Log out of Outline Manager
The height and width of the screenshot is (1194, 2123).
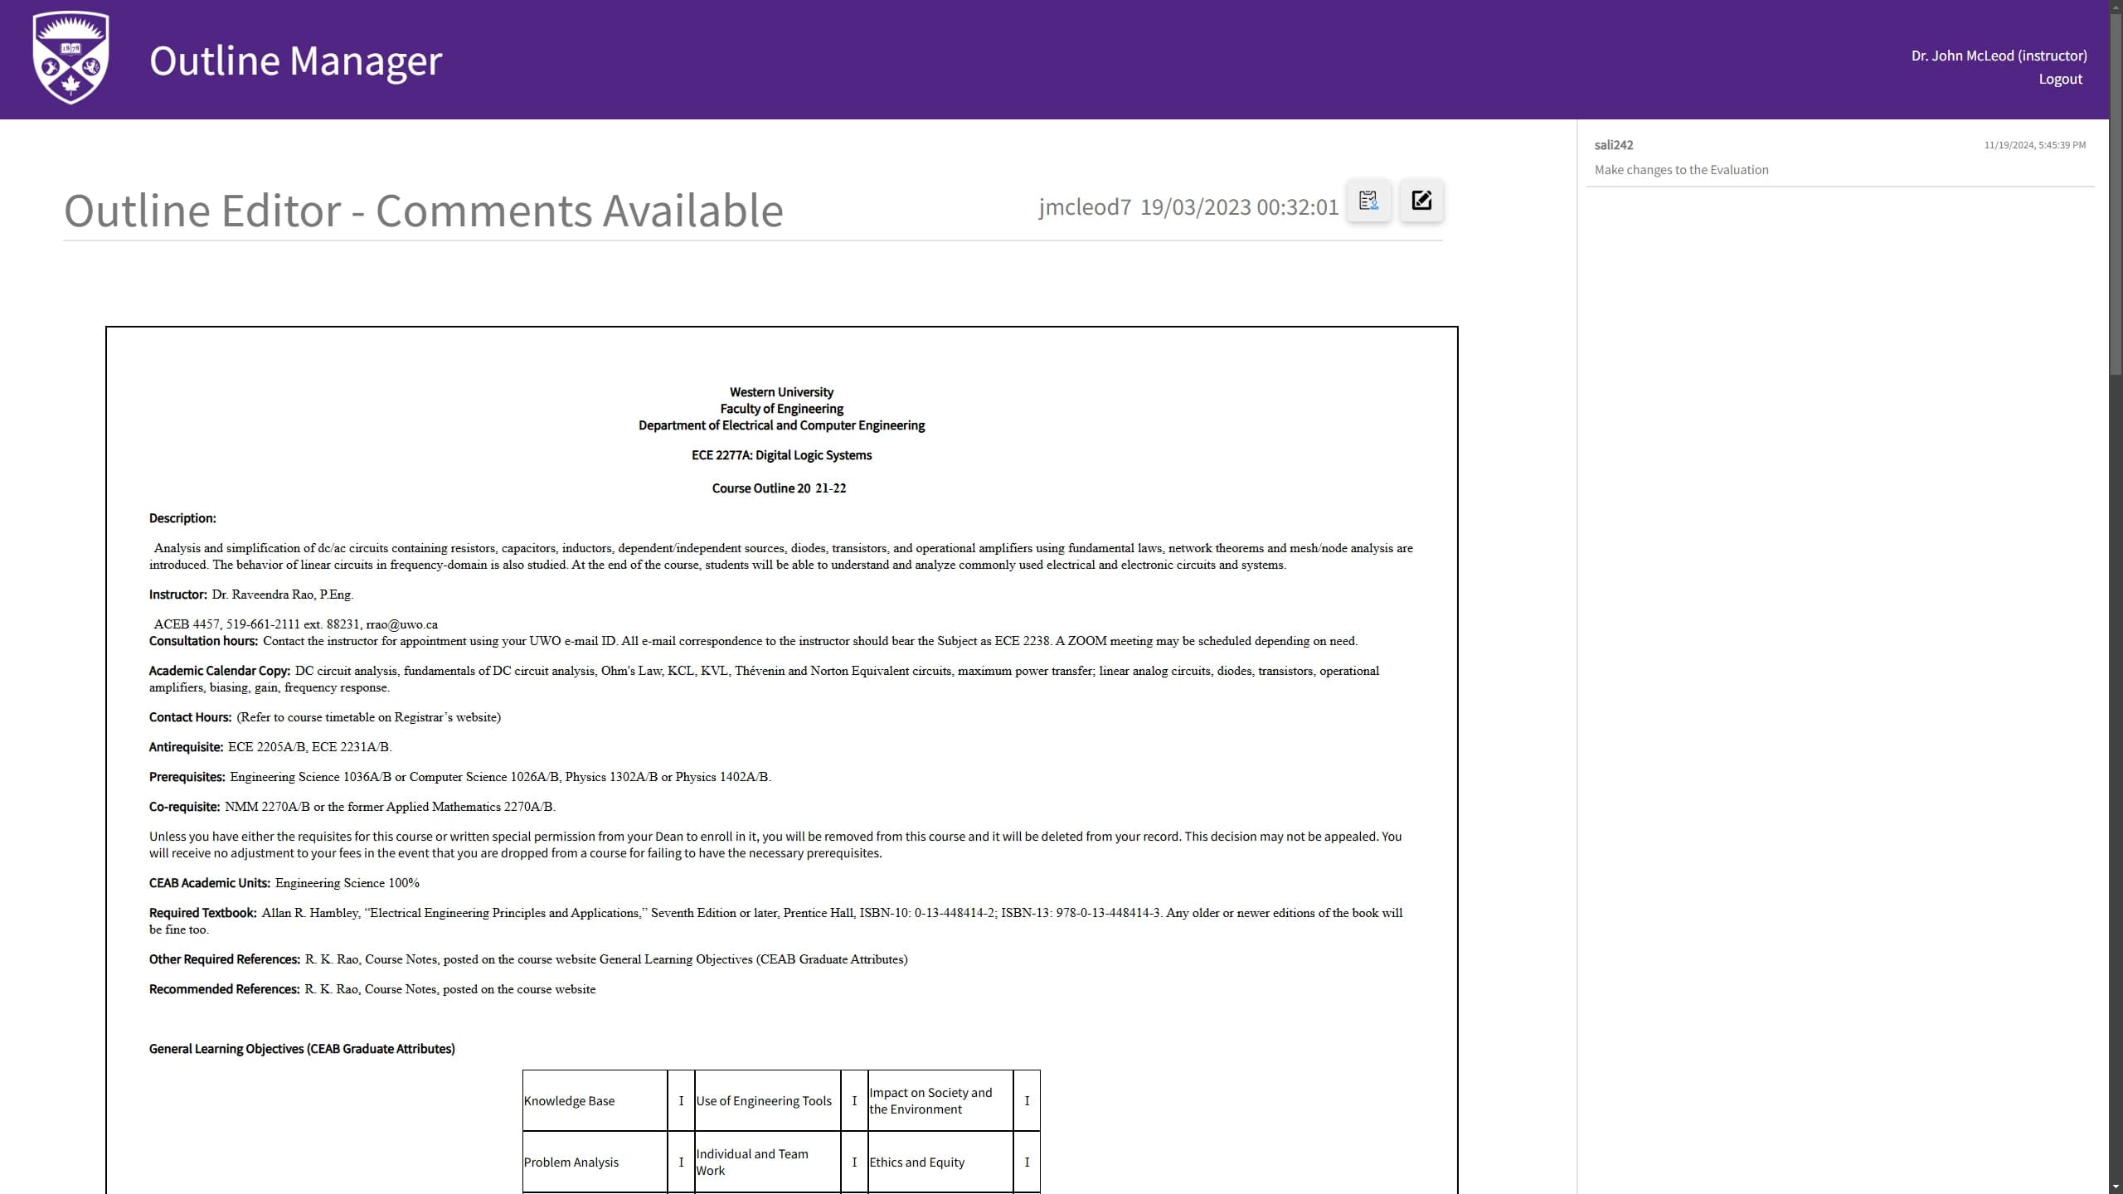2060,79
